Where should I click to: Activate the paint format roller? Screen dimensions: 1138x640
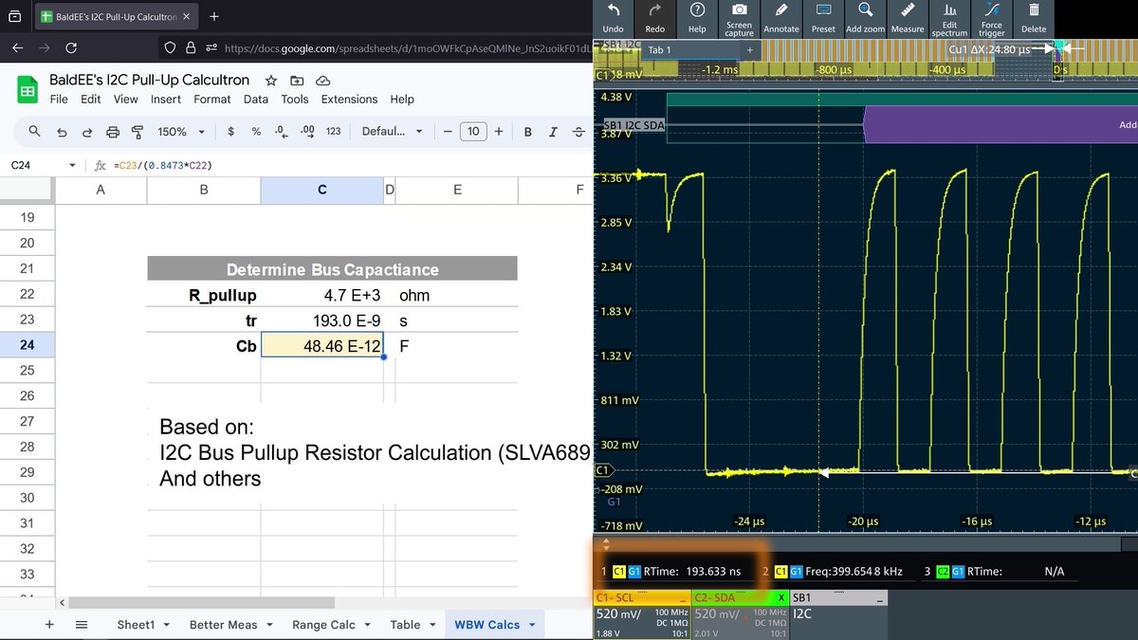click(138, 132)
